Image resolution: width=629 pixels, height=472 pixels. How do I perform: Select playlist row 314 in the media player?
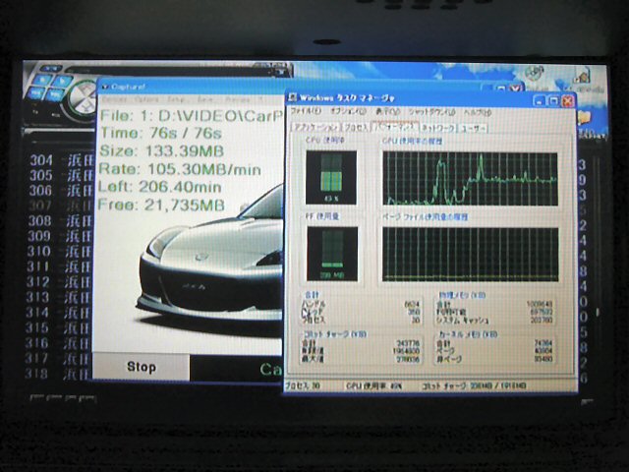pyautogui.click(x=59, y=313)
